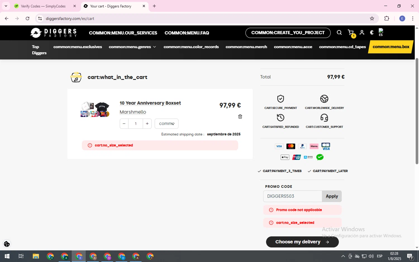Open site search magnifier icon

point(339,33)
